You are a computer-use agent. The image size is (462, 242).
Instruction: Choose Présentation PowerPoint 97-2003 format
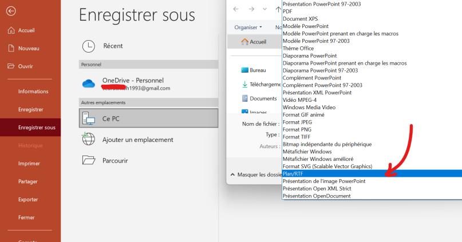[322, 4]
